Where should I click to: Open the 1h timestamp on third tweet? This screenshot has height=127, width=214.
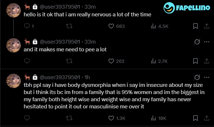(x=87, y=77)
